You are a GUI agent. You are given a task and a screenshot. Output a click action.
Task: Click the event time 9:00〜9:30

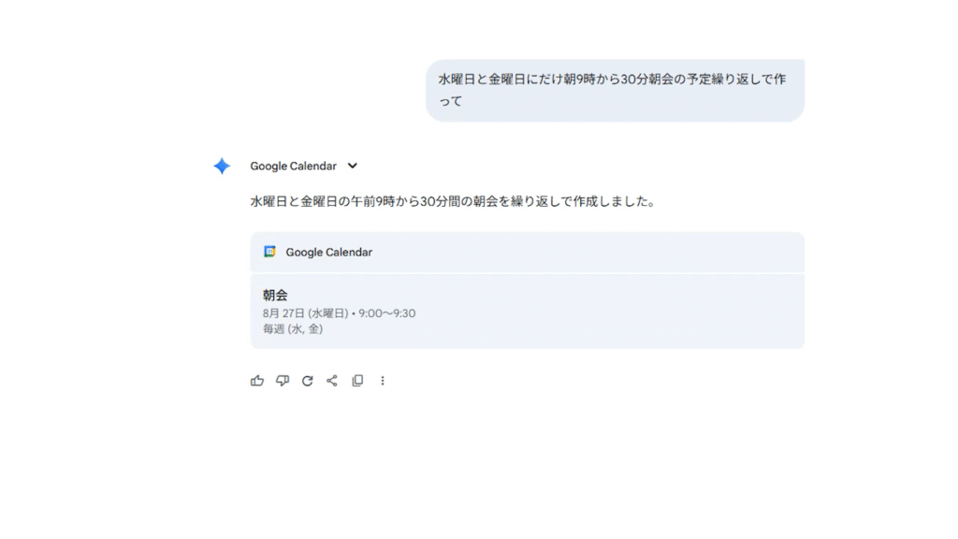click(386, 313)
